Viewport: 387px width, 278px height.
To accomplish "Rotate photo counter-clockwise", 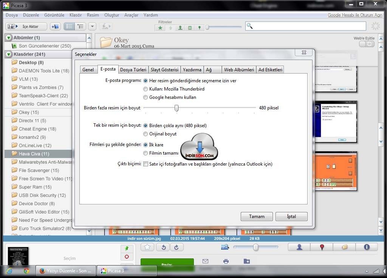I will click(163, 247).
